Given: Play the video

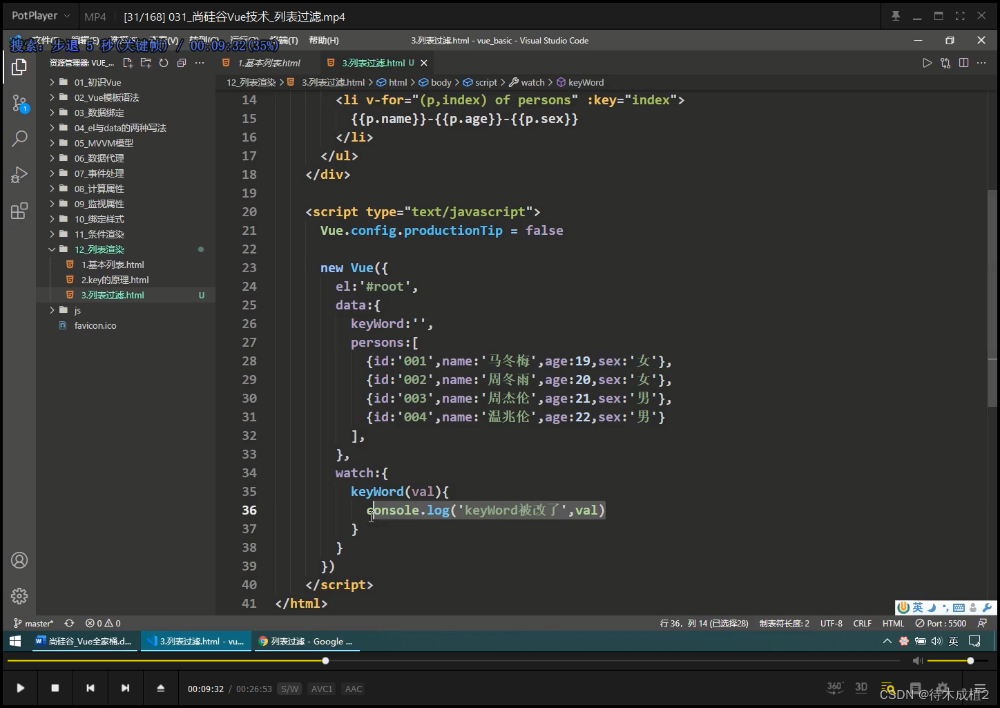Looking at the screenshot, I should 21,688.
